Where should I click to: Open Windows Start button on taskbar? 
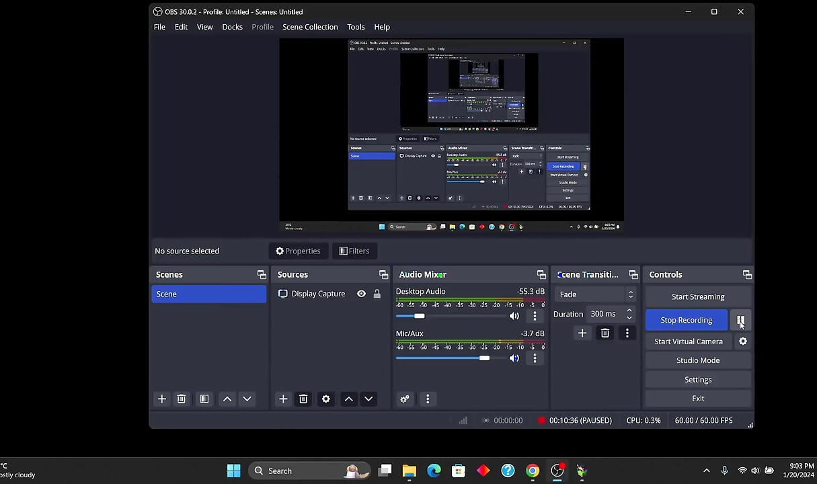click(x=234, y=471)
